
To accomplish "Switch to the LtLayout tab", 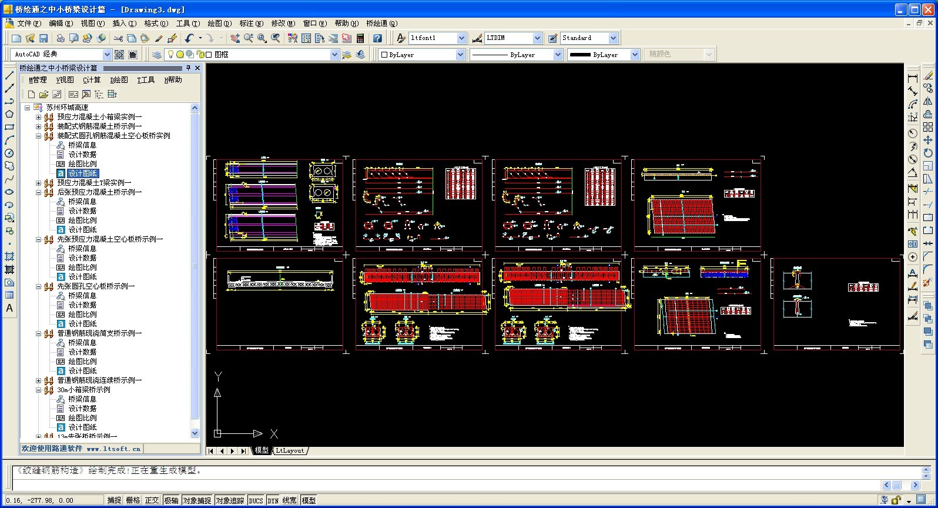I will (290, 451).
